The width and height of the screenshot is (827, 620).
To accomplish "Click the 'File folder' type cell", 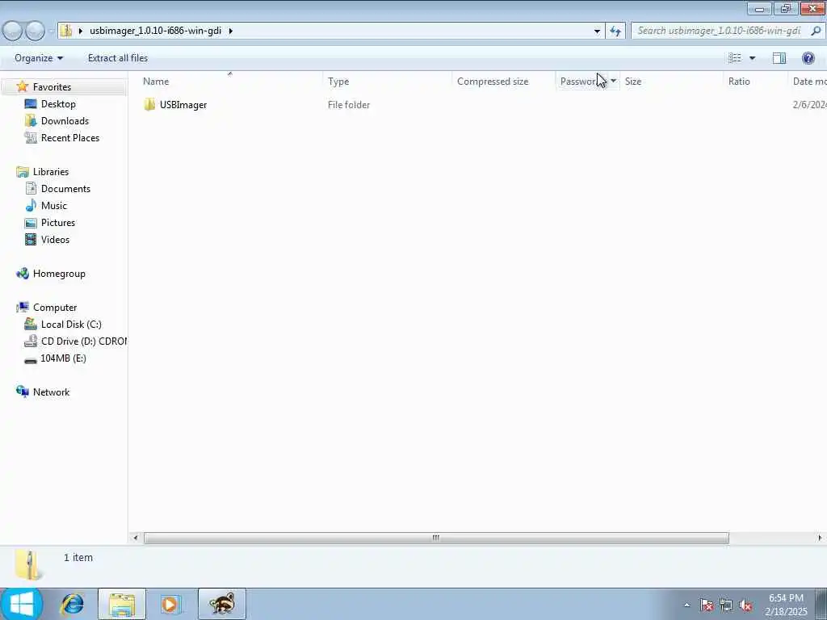I will (349, 105).
